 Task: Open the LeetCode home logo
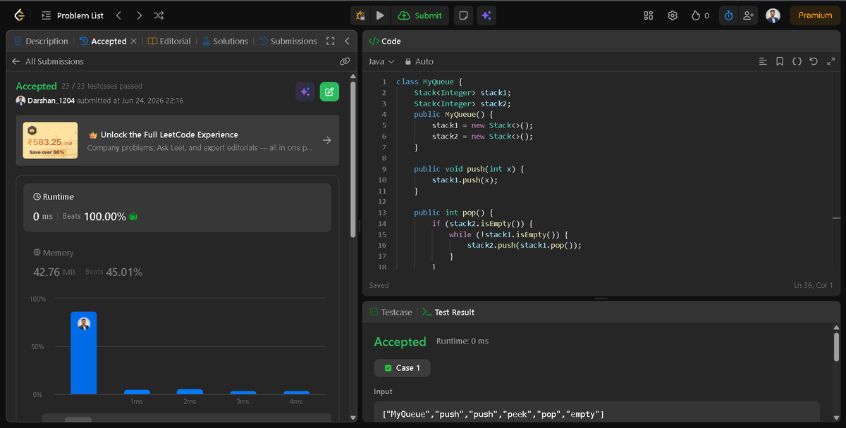click(x=19, y=15)
